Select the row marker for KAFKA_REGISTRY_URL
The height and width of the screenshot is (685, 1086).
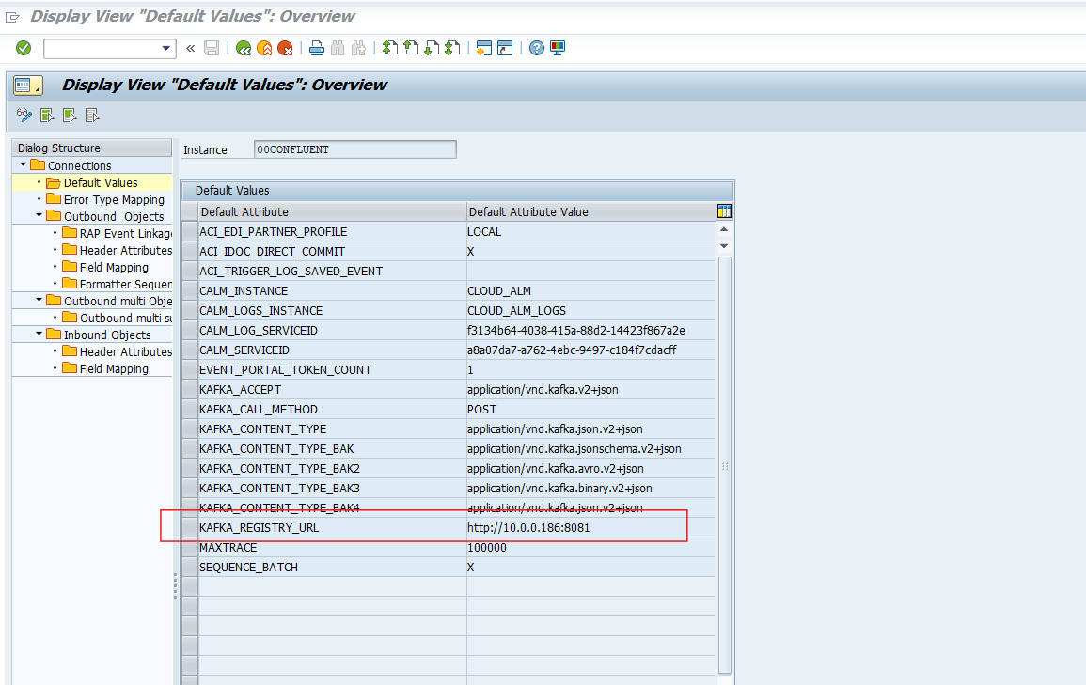[190, 527]
